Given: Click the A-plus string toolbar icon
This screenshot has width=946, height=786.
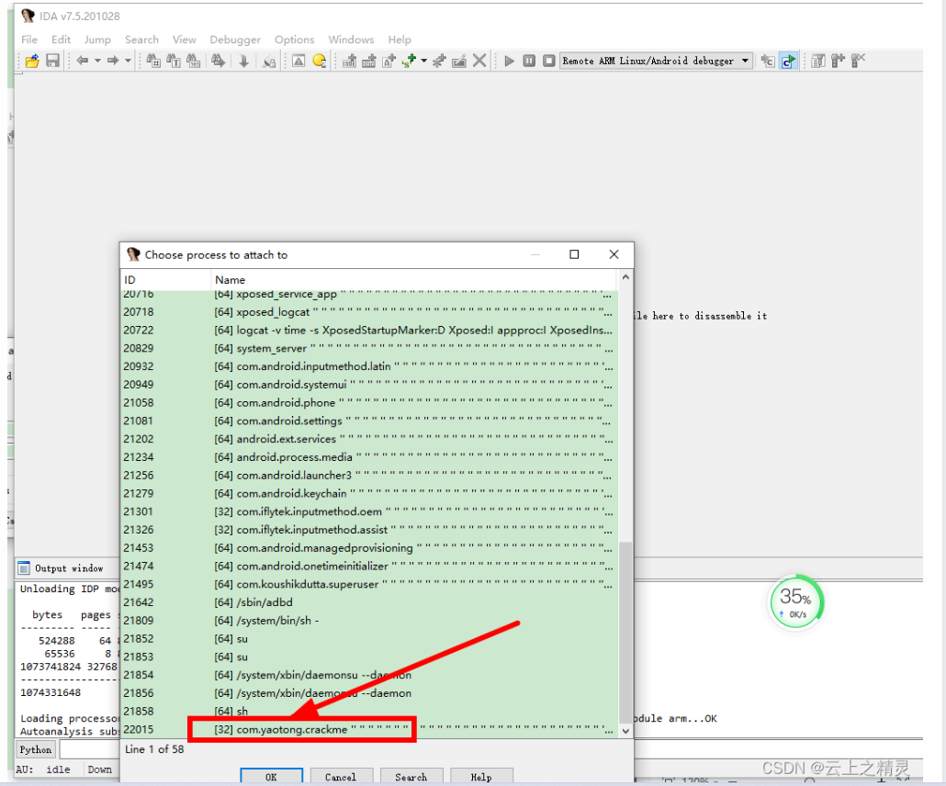Looking at the screenshot, I should pos(389,61).
